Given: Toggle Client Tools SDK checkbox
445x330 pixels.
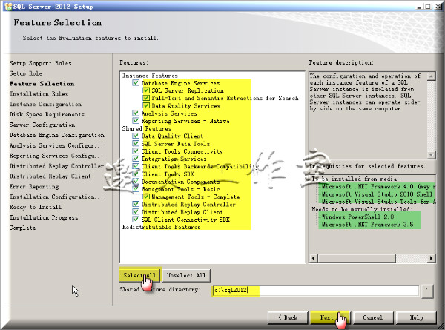Looking at the screenshot, I should point(136,174).
